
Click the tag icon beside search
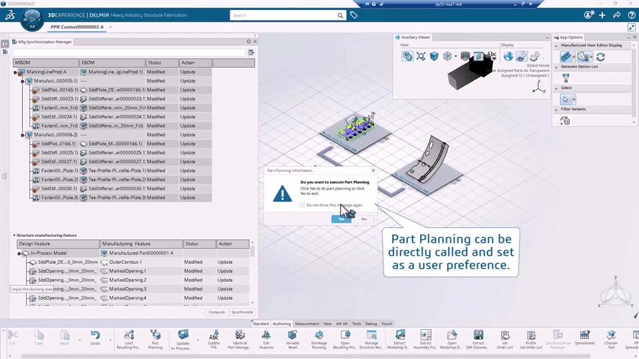353,15
